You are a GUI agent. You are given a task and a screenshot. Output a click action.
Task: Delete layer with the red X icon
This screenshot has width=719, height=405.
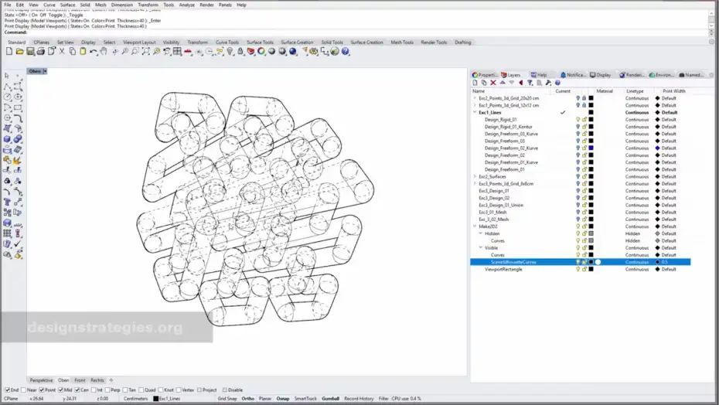(493, 83)
